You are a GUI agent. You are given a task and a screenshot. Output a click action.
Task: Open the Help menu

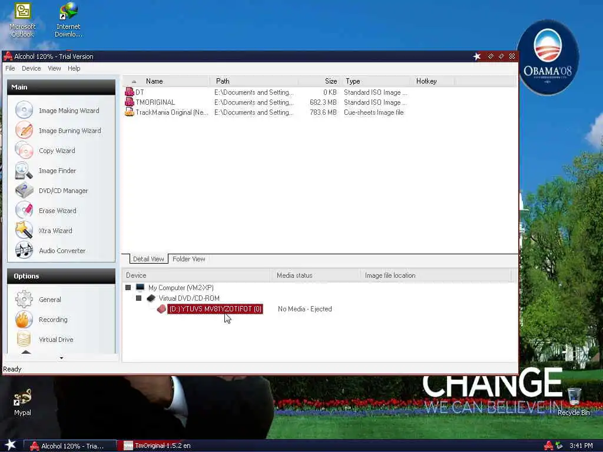pyautogui.click(x=74, y=68)
